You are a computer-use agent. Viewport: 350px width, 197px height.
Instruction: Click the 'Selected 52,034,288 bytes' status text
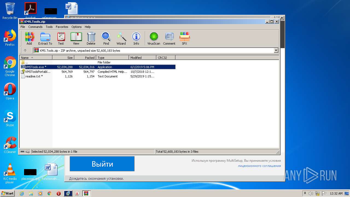click(54, 152)
